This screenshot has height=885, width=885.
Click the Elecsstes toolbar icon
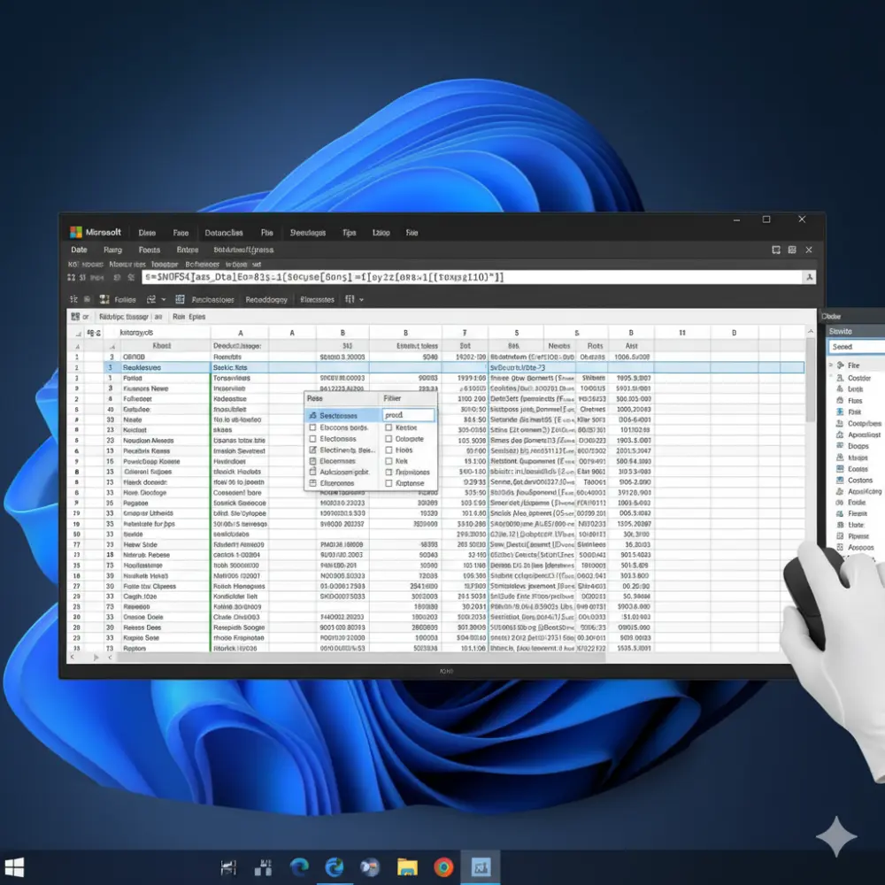coord(317,298)
